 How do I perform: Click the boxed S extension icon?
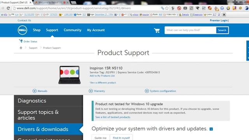tap(191, 8)
